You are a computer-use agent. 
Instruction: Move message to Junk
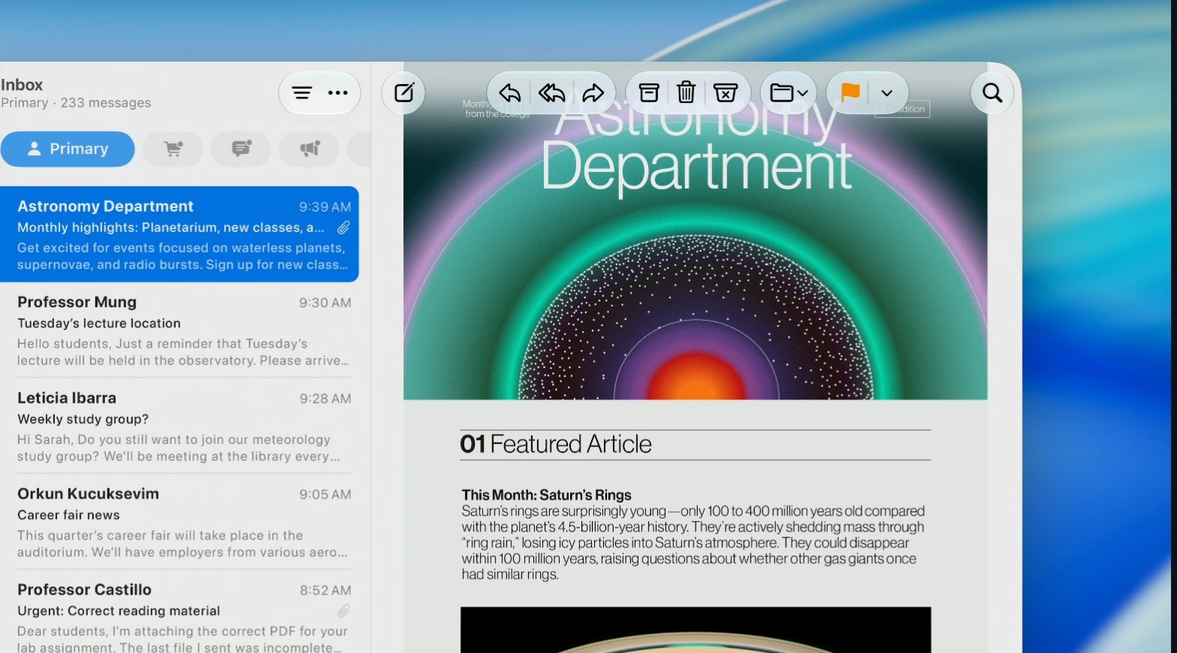coord(726,92)
